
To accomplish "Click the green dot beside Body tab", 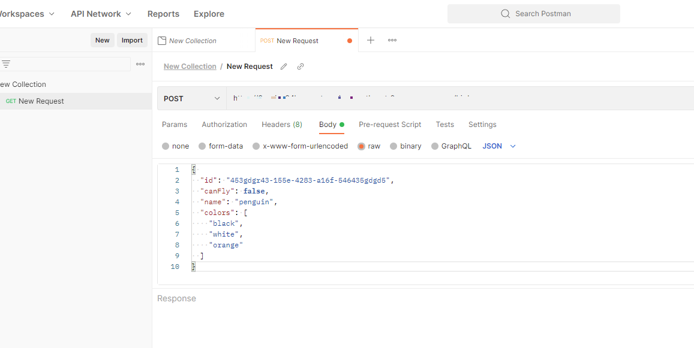I will tap(342, 125).
